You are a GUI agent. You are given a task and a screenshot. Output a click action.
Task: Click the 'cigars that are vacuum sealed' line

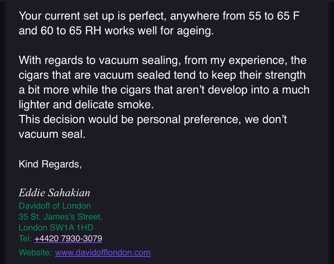[x=162, y=75]
